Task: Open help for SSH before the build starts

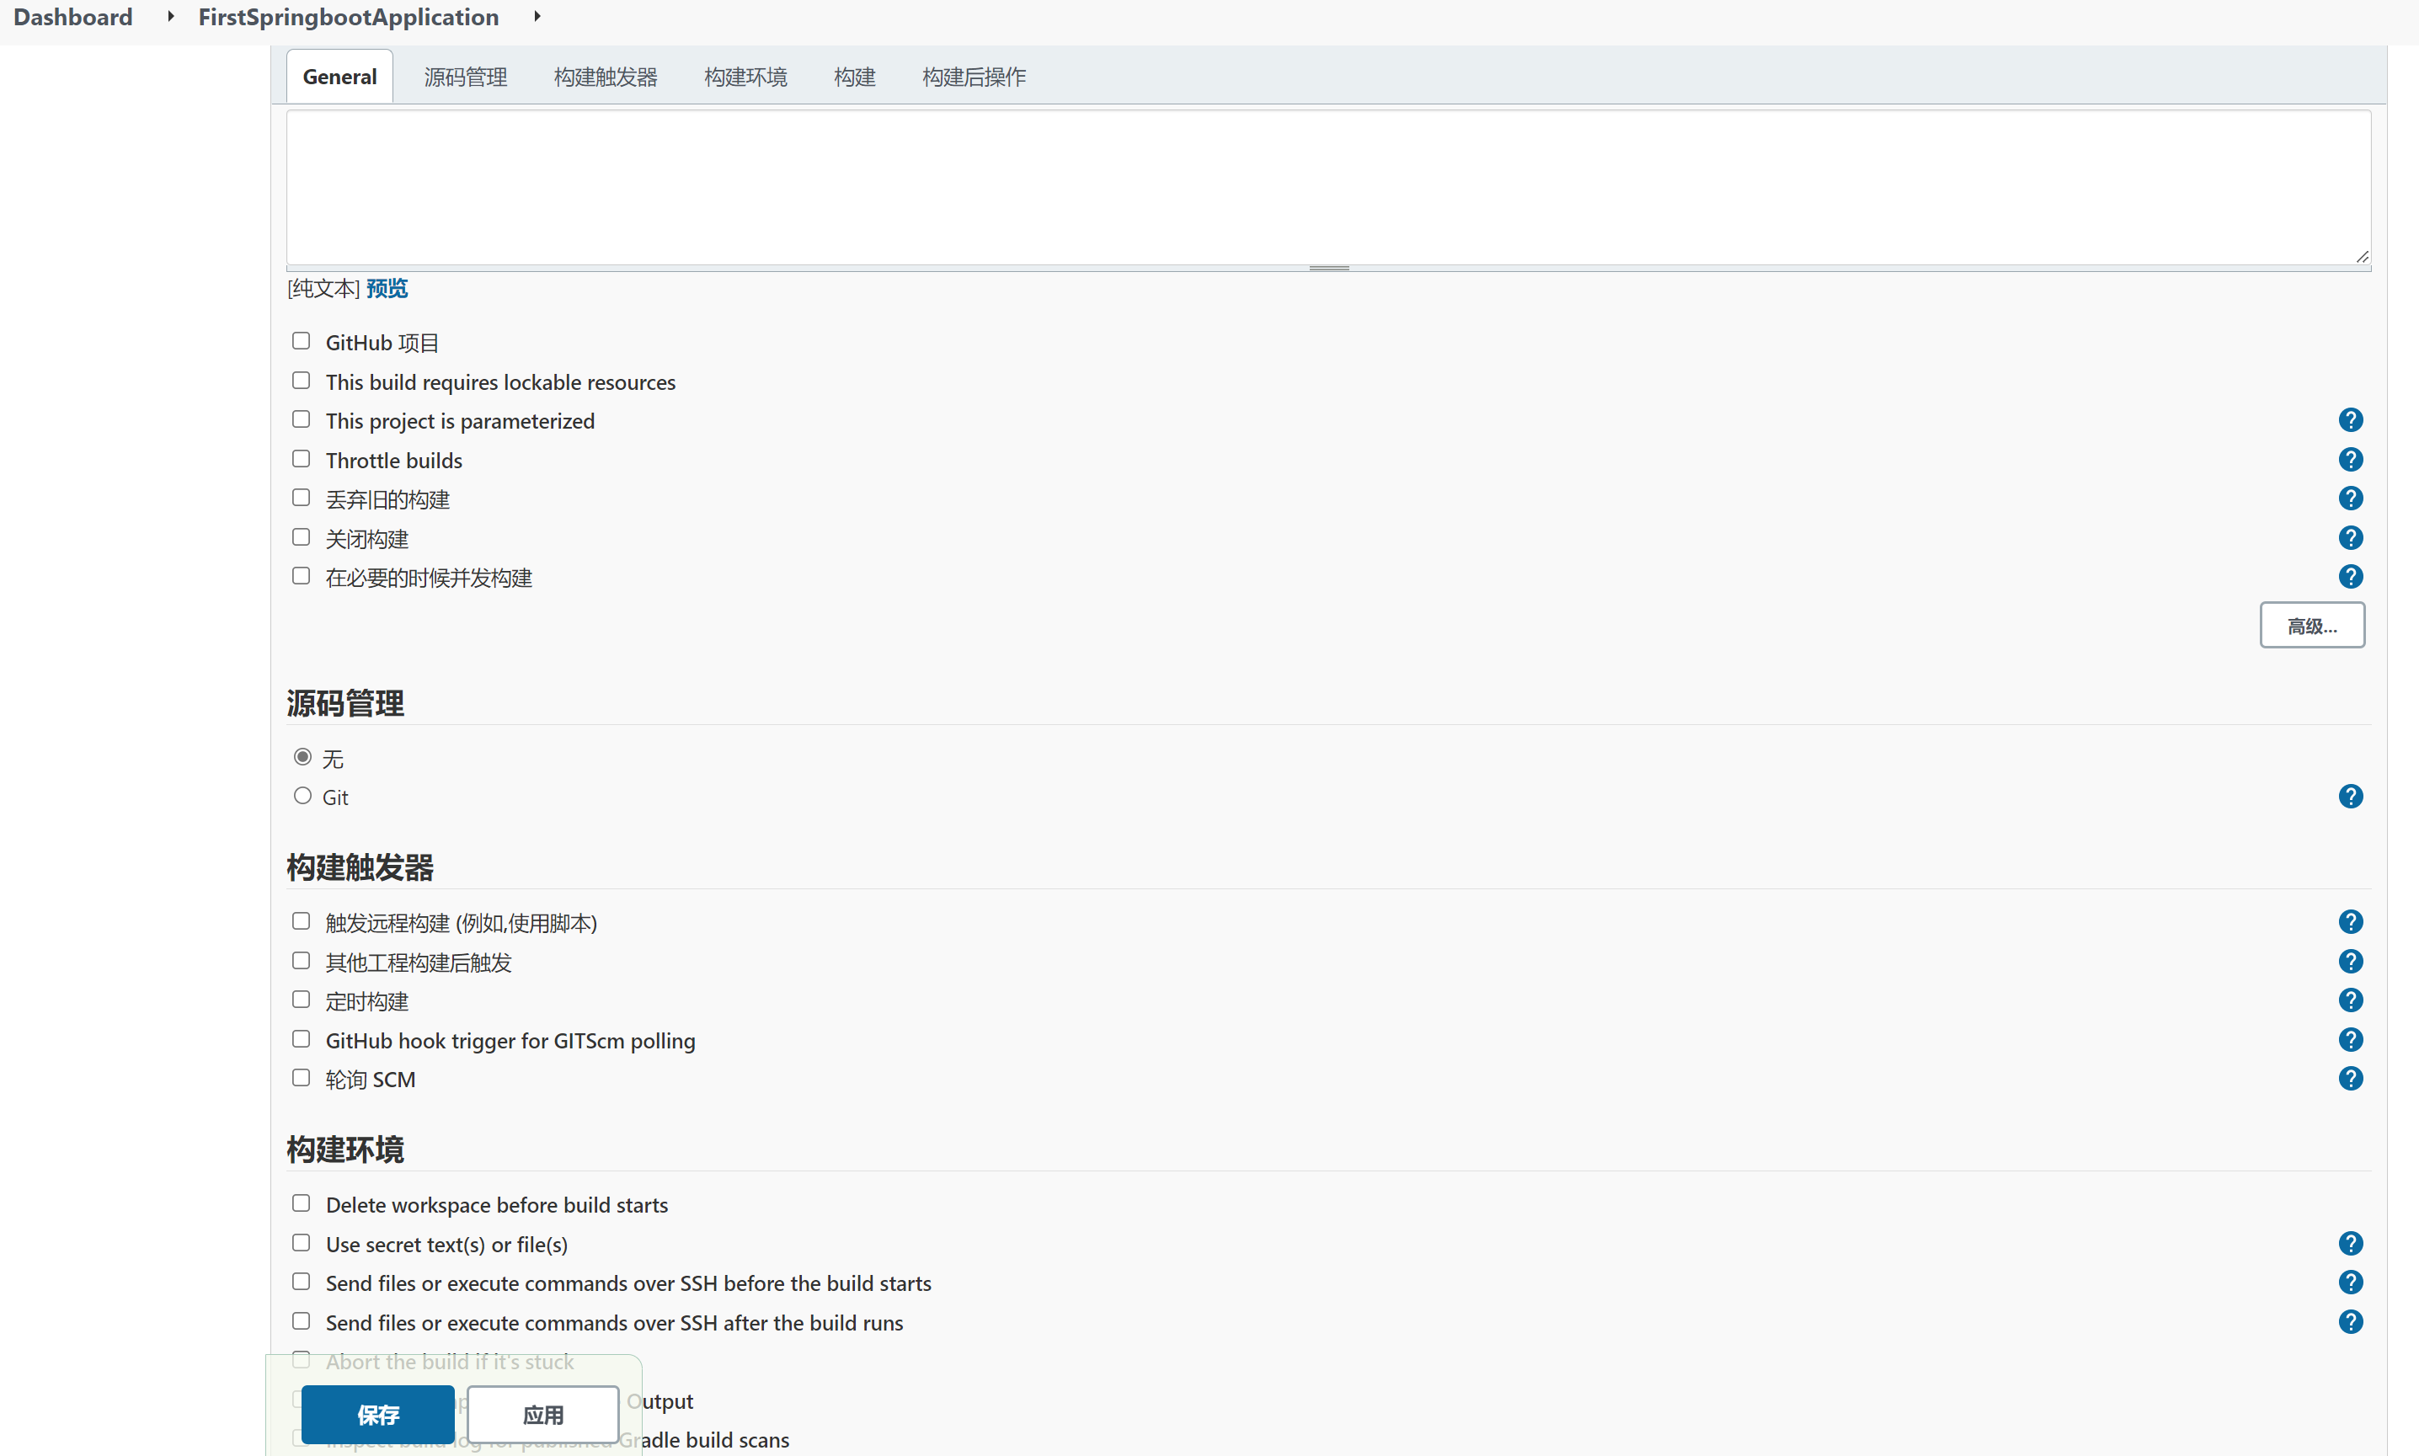Action: (x=2350, y=1283)
